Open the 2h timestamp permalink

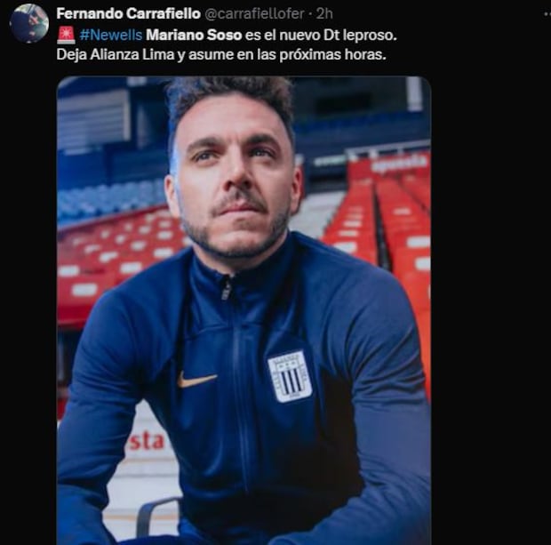tap(324, 13)
